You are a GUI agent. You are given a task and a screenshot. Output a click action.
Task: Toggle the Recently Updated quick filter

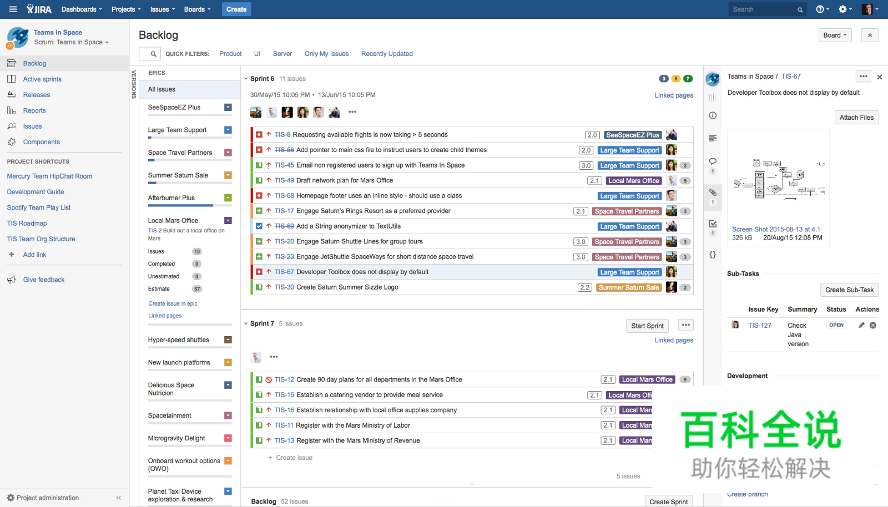pyautogui.click(x=387, y=54)
